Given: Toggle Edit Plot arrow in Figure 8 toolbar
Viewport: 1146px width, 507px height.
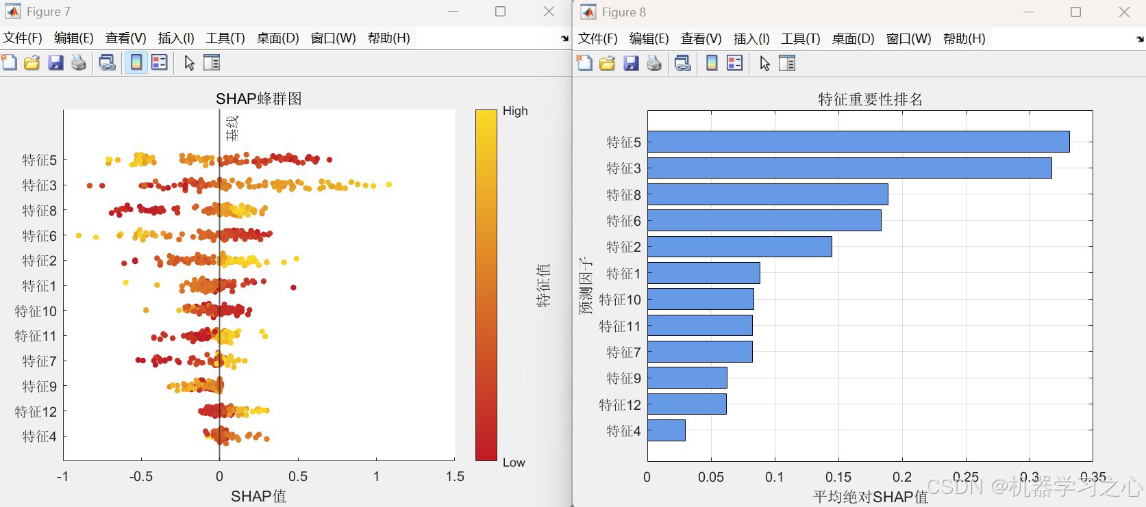Looking at the screenshot, I should pos(764,64).
